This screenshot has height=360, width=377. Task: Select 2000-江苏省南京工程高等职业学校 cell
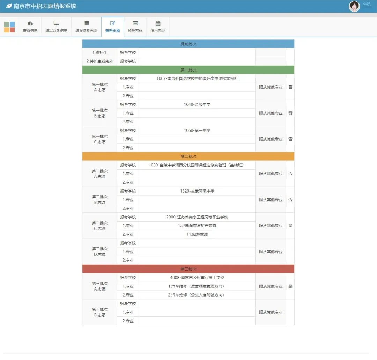197,217
